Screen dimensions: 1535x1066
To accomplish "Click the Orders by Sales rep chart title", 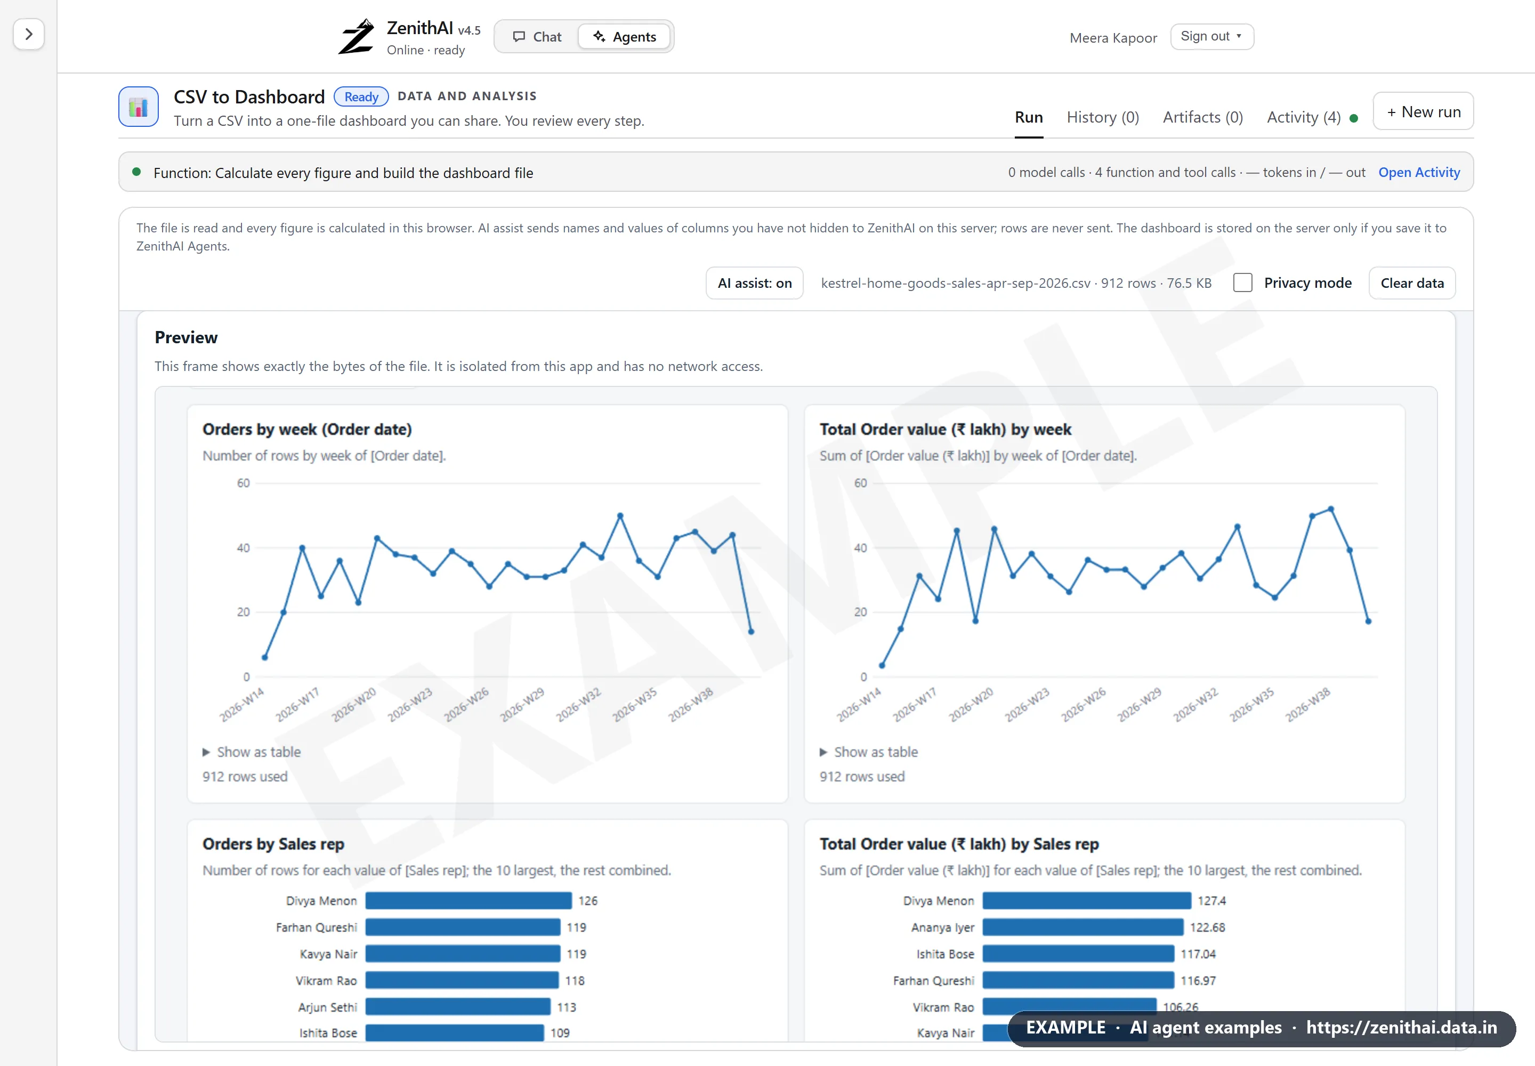I will pos(273,844).
